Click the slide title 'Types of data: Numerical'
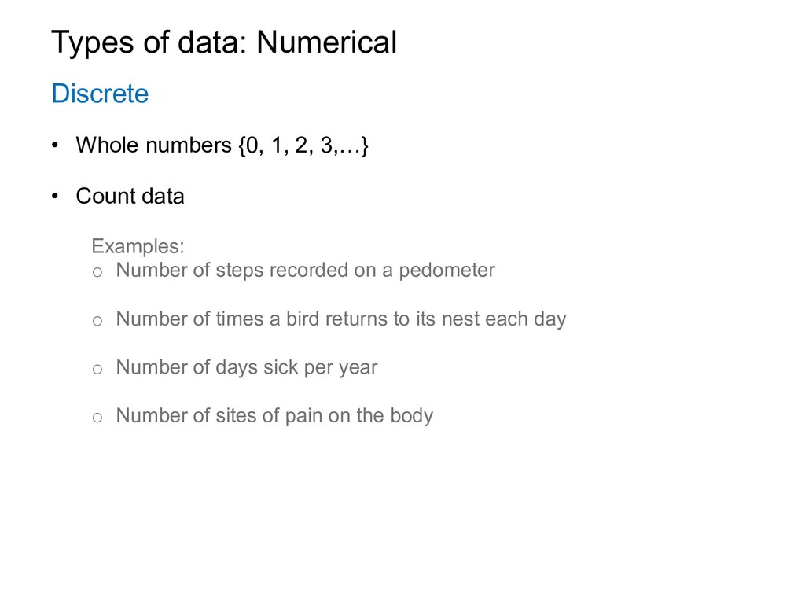 point(224,42)
